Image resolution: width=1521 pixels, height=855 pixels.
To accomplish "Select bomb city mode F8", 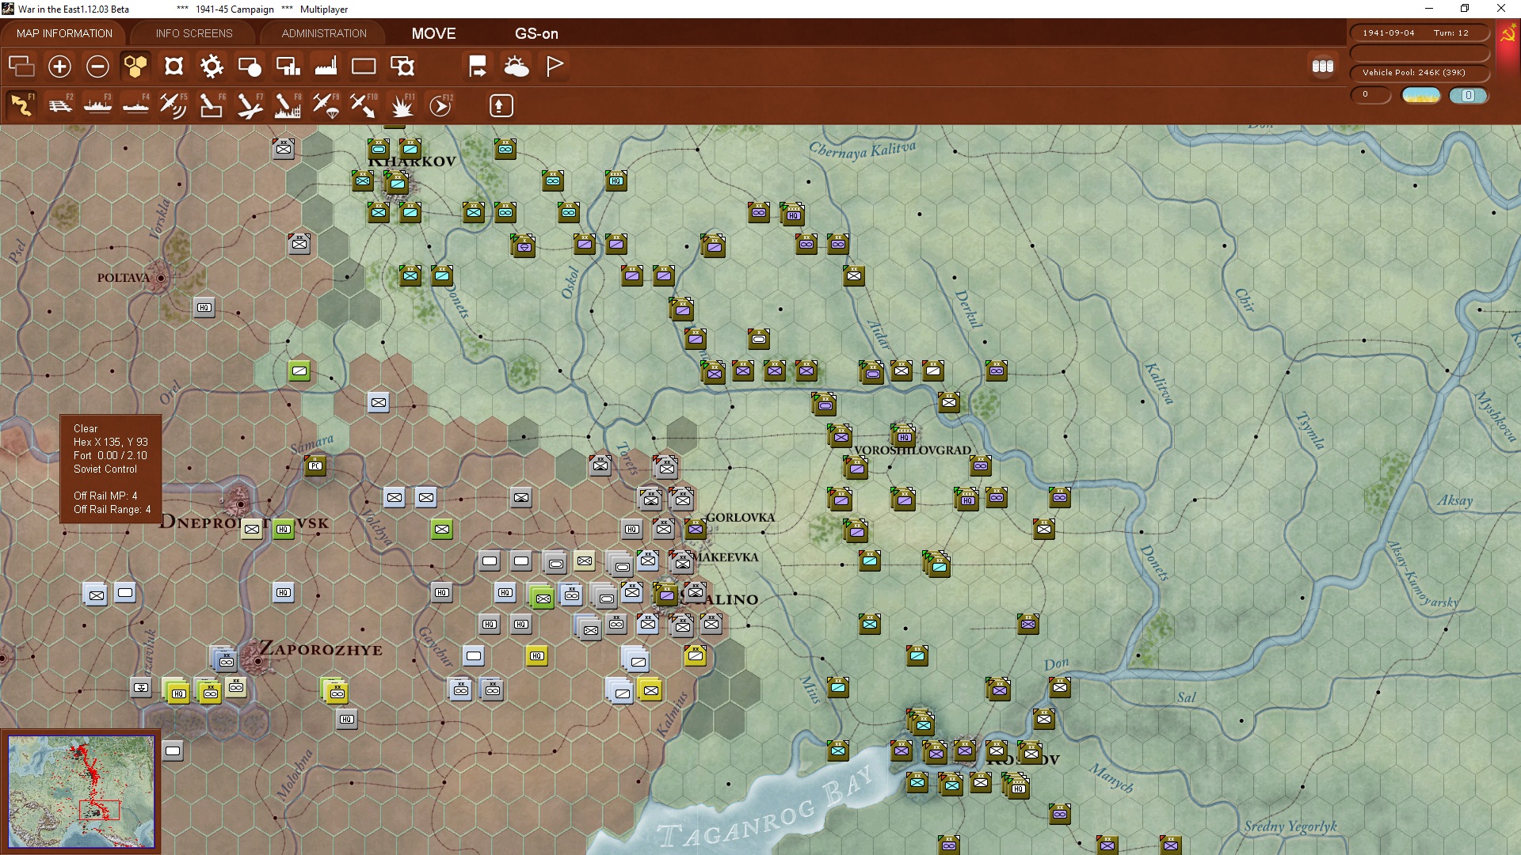I will coord(288,105).
